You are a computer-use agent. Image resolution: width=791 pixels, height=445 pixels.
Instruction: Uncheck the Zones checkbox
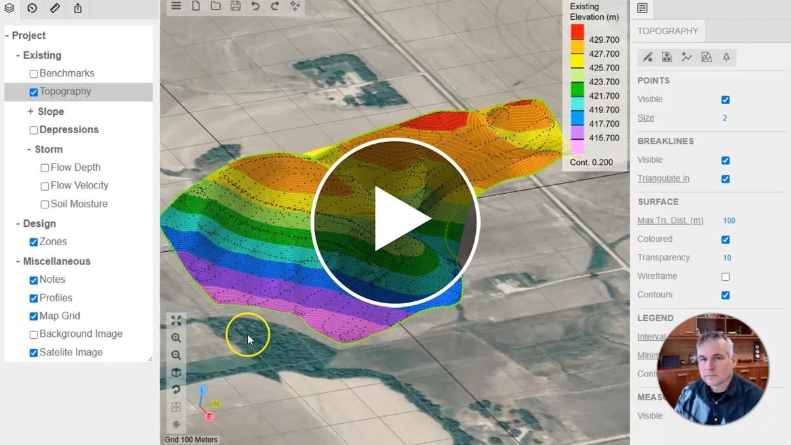[x=34, y=243]
